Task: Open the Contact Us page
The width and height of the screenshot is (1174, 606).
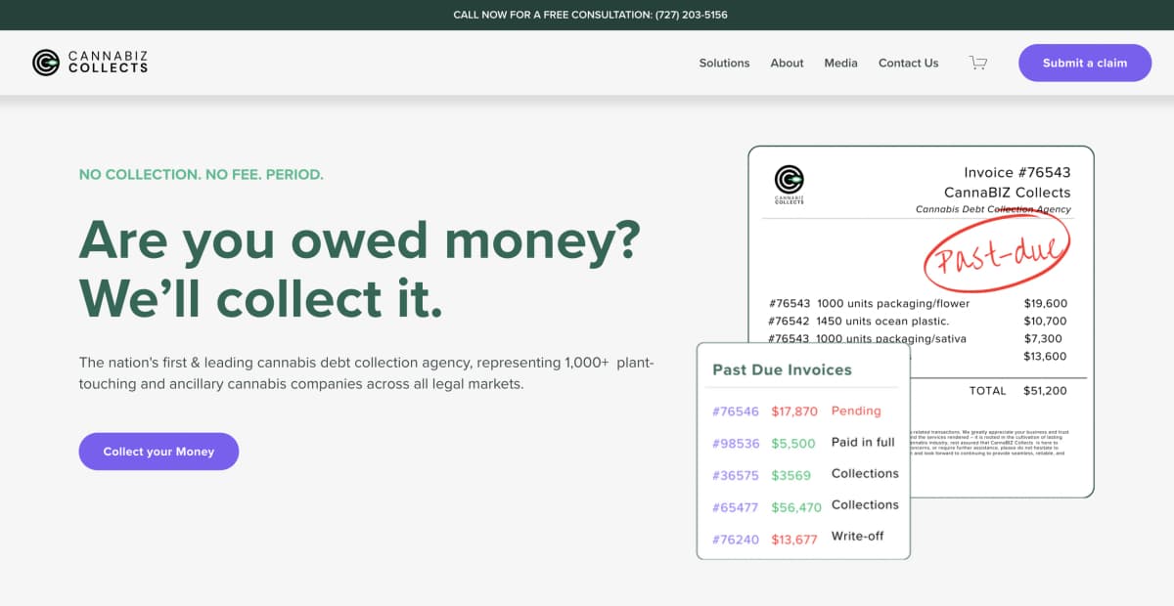Action: point(908,63)
